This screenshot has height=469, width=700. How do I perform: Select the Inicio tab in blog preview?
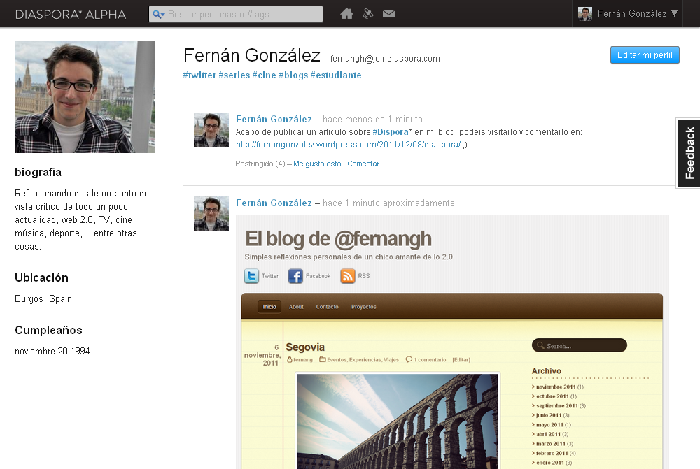(269, 307)
